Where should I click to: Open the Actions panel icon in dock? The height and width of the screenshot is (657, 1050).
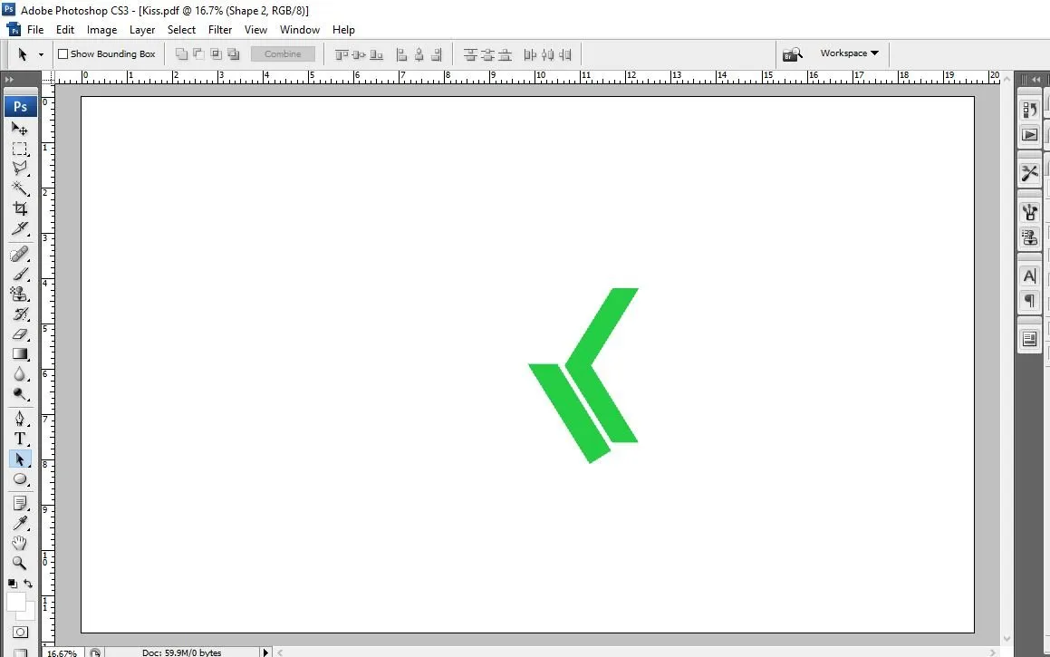point(1030,135)
